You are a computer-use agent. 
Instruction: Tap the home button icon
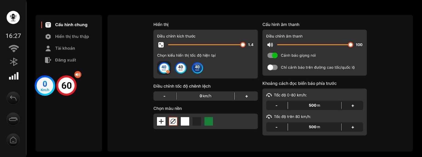[13, 140]
